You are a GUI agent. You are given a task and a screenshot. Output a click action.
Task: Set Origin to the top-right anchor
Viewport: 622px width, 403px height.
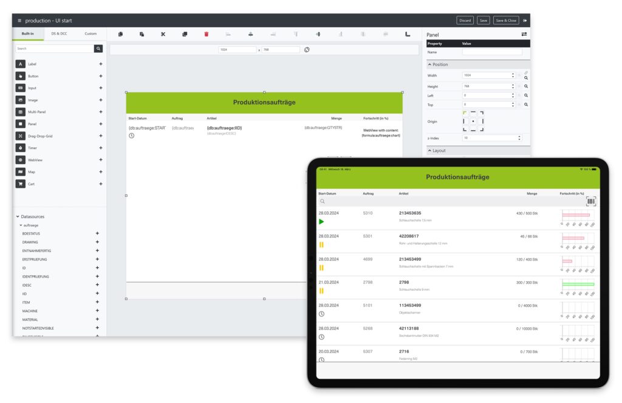point(482,113)
